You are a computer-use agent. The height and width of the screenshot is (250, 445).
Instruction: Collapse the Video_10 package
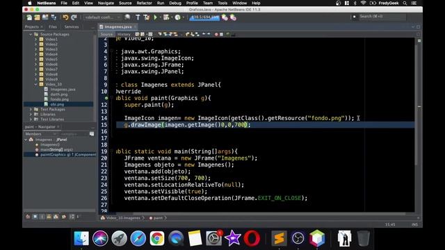pos(35,84)
